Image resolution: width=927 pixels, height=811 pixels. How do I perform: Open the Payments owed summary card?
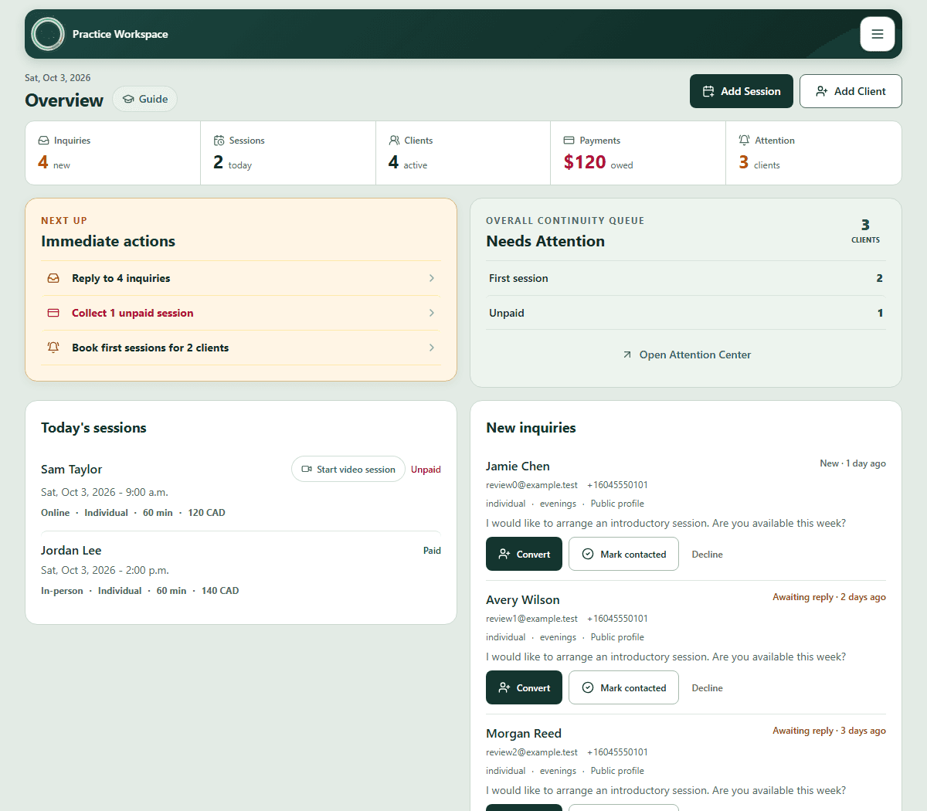coord(638,153)
